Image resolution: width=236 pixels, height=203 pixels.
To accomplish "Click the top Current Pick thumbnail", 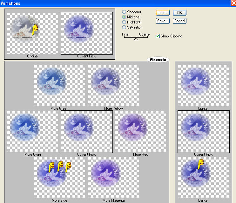I will (87, 33).
